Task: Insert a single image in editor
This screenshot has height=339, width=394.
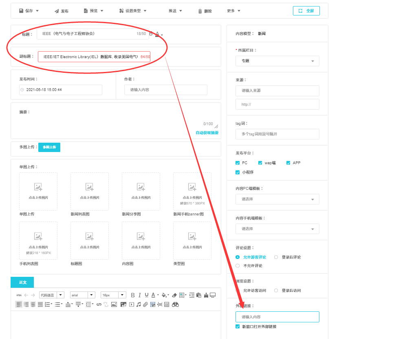Action: pos(114,304)
